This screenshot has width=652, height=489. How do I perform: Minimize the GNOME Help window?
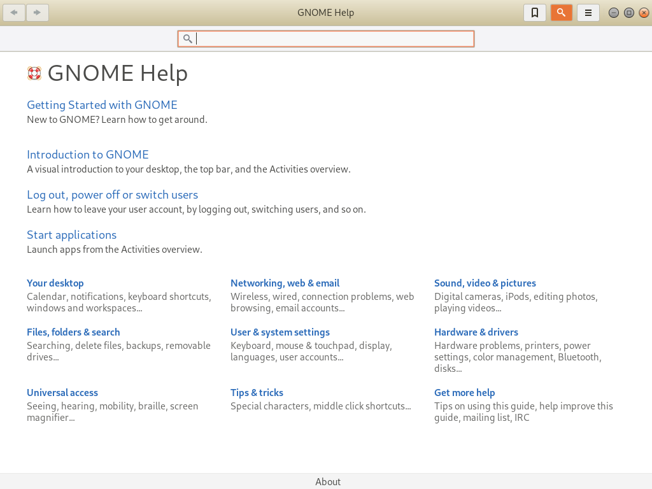(613, 13)
